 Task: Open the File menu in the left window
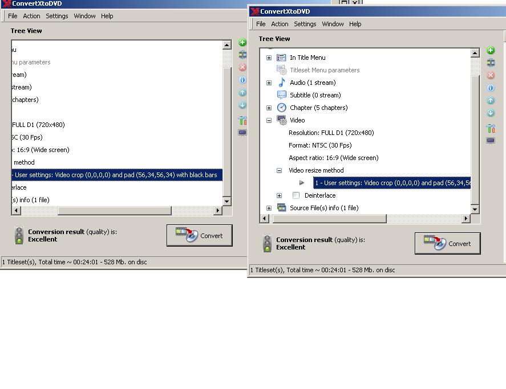pos(13,16)
